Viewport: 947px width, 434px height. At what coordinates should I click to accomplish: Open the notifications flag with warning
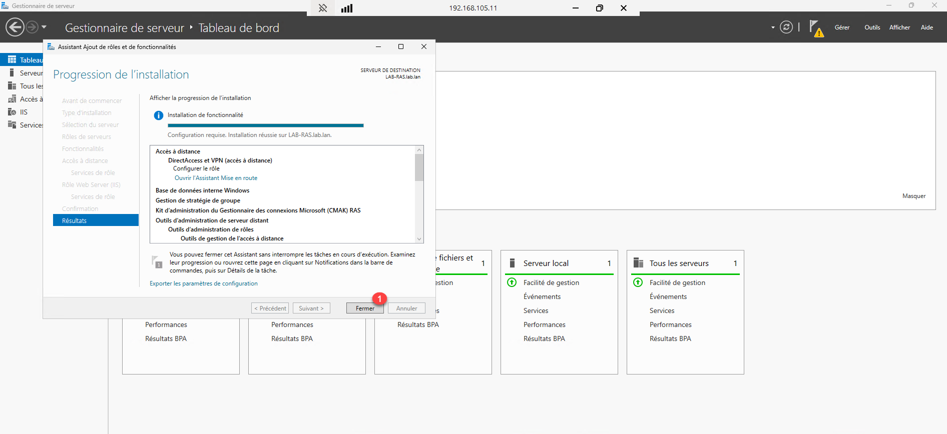click(x=815, y=28)
